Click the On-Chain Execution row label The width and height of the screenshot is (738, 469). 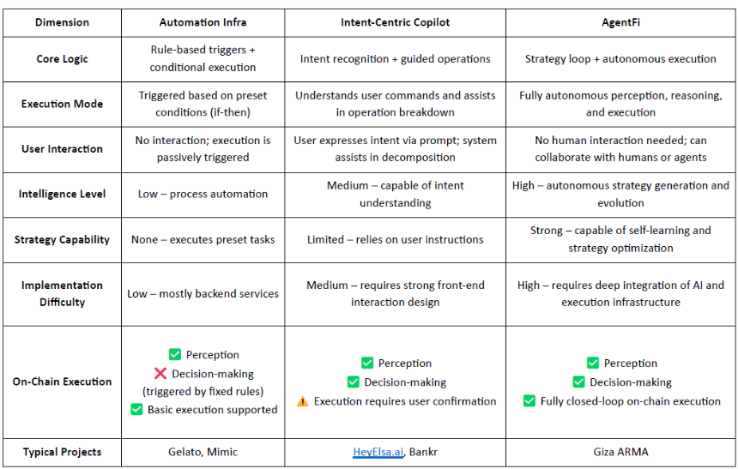pos(62,382)
